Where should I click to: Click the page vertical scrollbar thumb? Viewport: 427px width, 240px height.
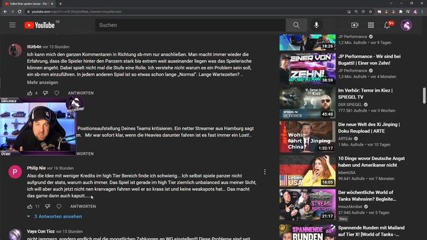tap(424, 95)
